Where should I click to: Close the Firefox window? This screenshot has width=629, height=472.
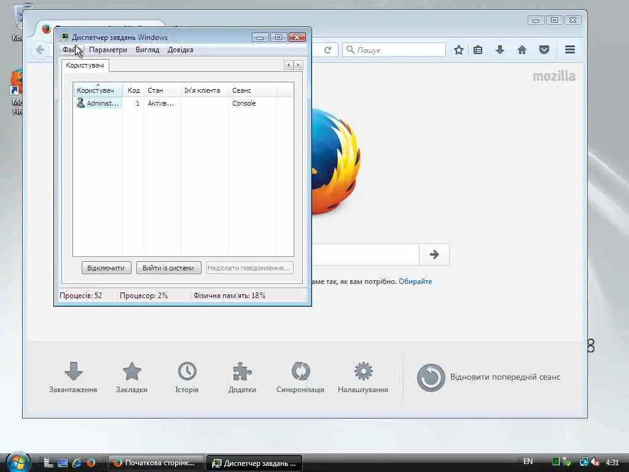coord(573,20)
